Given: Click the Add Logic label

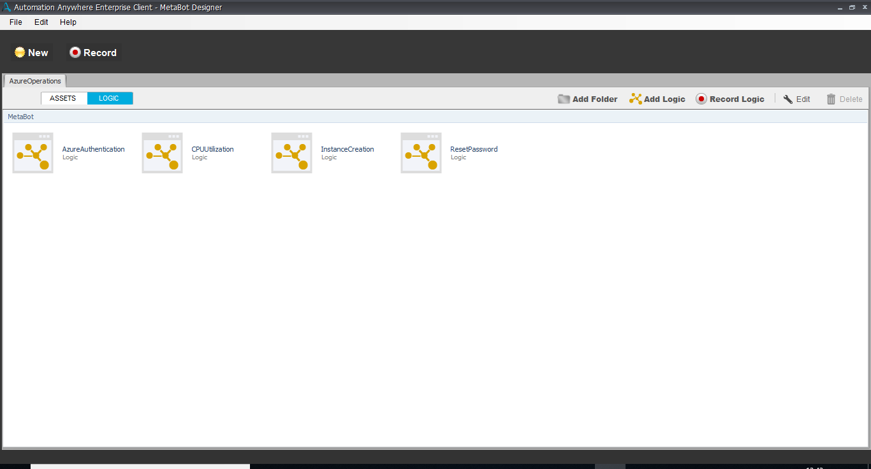Looking at the screenshot, I should tap(664, 99).
